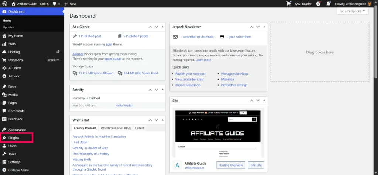Open Jetpack from the sidebar menu
This screenshot has height=175, width=378.
coord(14,76)
